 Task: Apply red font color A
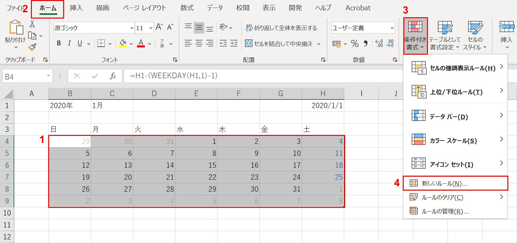[x=141, y=43]
